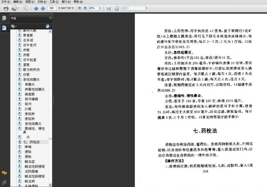Screen dimensions: 267x187
Task: Select the 哮喘 bookmark text
Action: click(x=28, y=147)
